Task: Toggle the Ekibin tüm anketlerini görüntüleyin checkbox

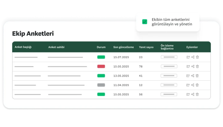Action: point(145,22)
